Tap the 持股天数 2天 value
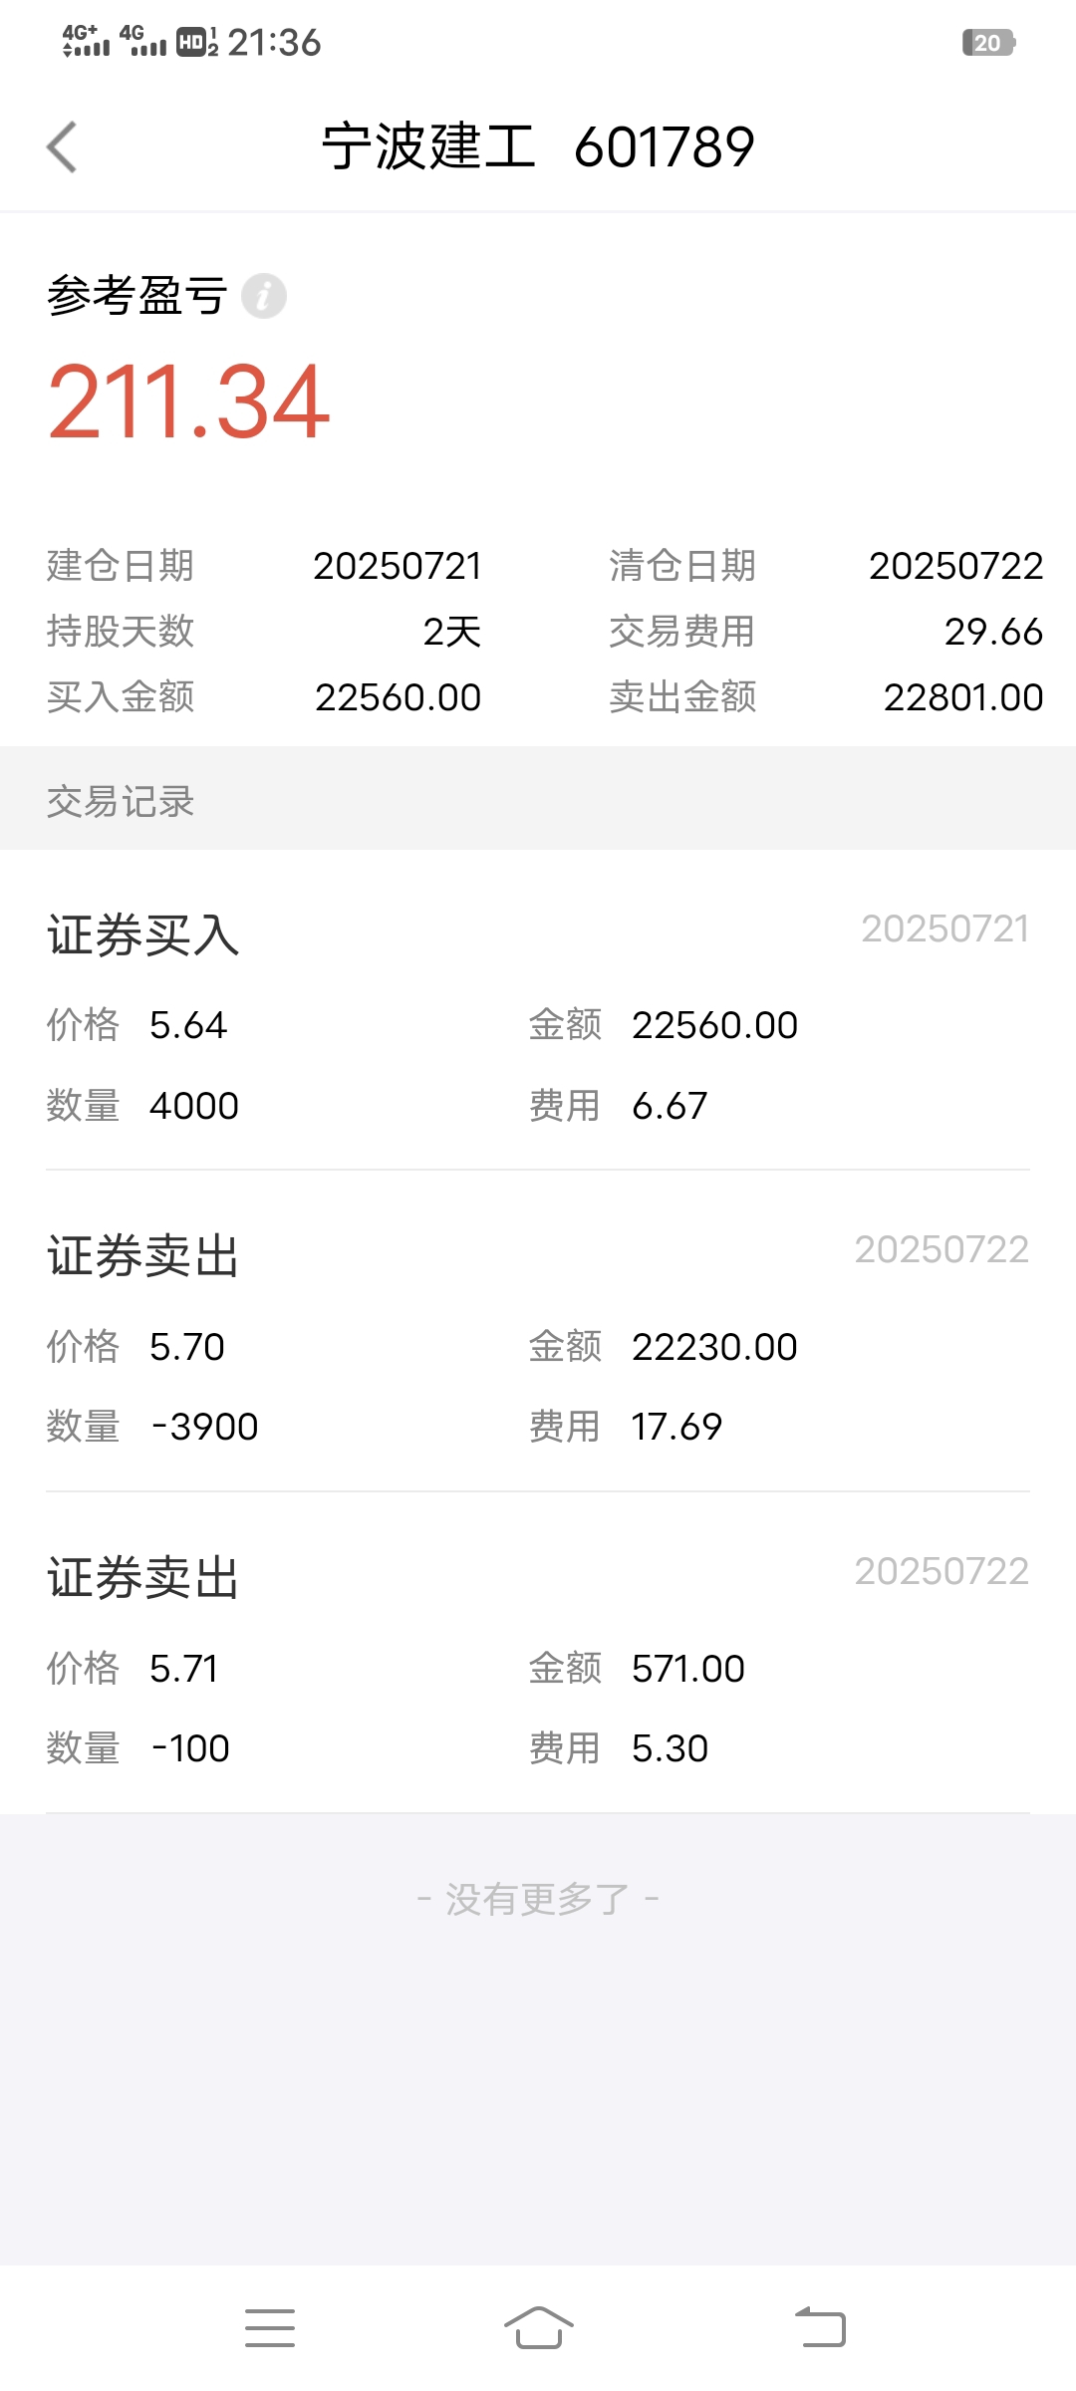 pos(451,632)
